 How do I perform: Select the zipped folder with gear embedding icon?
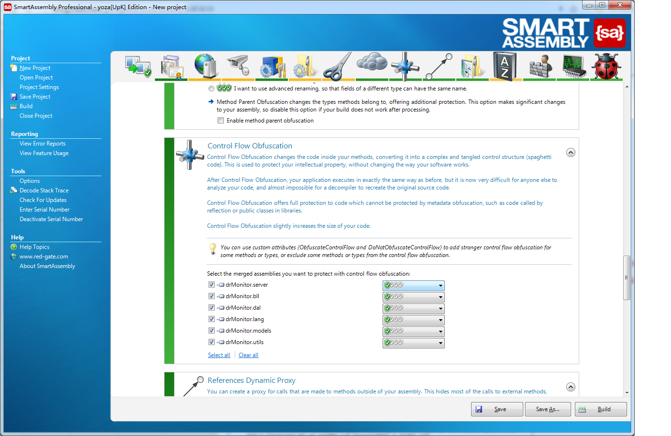[305, 66]
